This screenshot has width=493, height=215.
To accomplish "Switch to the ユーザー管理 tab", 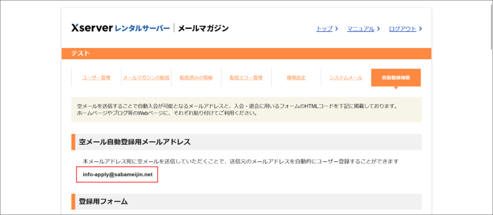I will point(96,78).
